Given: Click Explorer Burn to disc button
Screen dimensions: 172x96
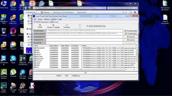Looking at the screenshot, I should 63,12.
